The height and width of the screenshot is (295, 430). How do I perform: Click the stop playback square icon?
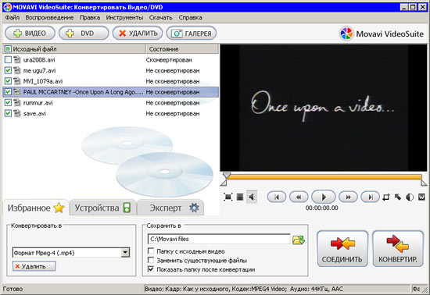pos(240,197)
